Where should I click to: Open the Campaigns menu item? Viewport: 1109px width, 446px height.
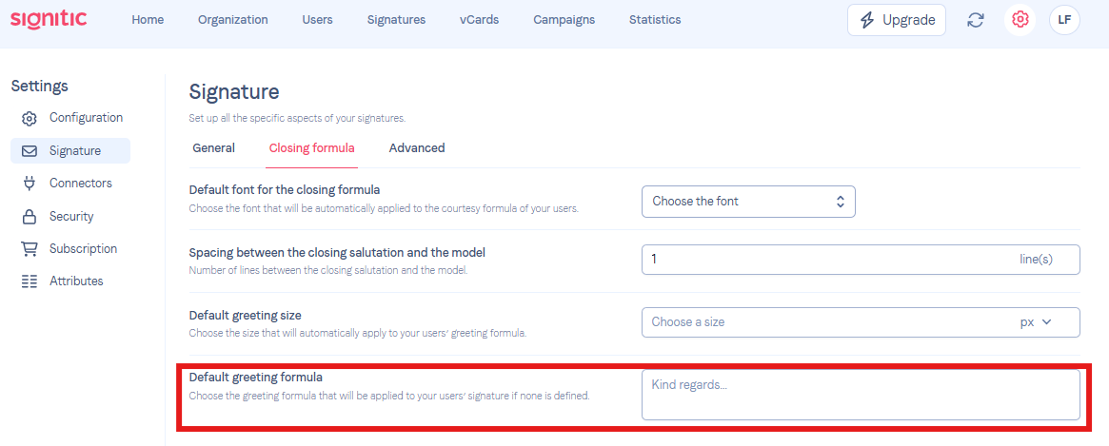(x=564, y=20)
